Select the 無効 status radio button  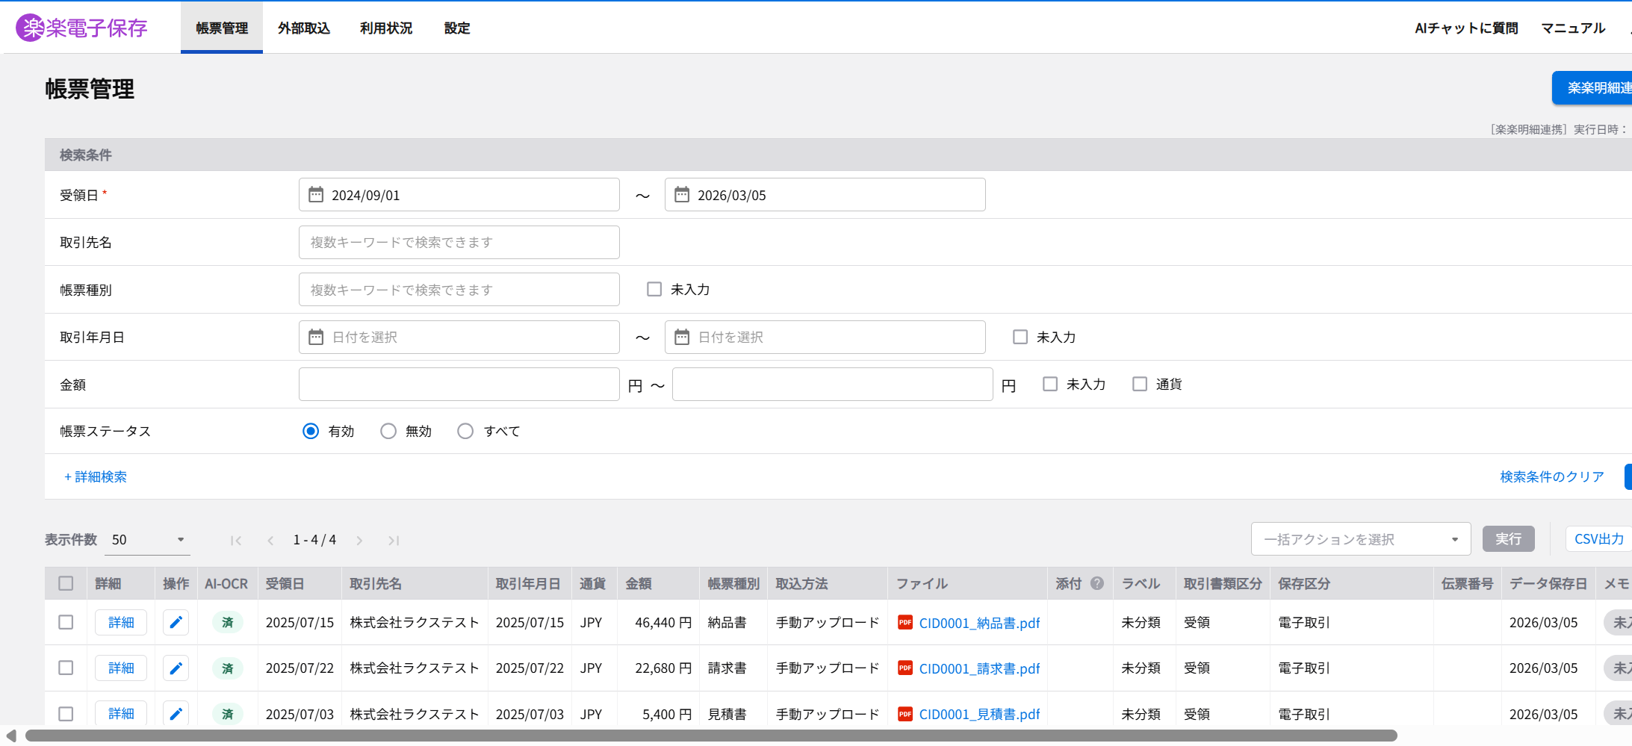(388, 431)
